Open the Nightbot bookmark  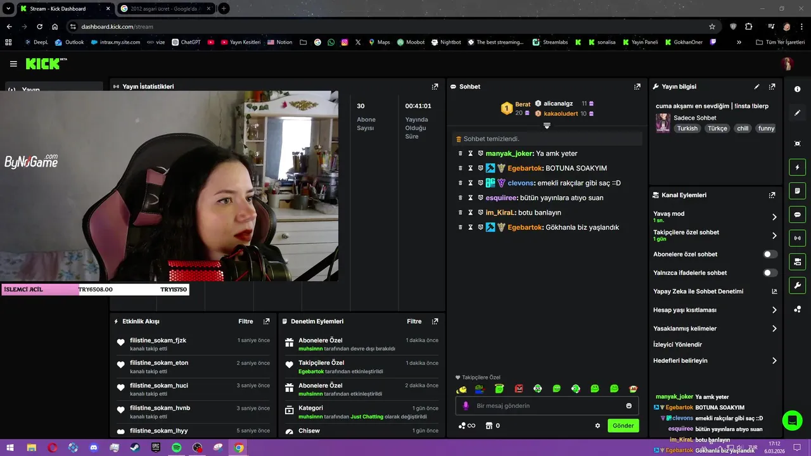click(446, 42)
